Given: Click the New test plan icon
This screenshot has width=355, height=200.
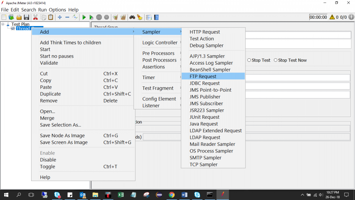Looking at the screenshot, I should click(x=4, y=17).
